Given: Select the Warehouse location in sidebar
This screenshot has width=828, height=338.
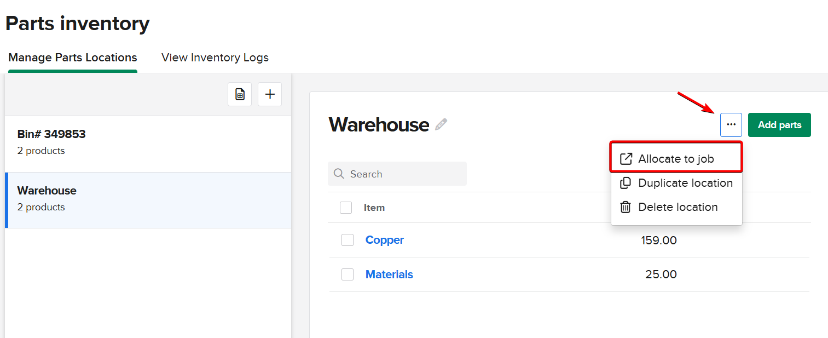Looking at the screenshot, I should 148,199.
